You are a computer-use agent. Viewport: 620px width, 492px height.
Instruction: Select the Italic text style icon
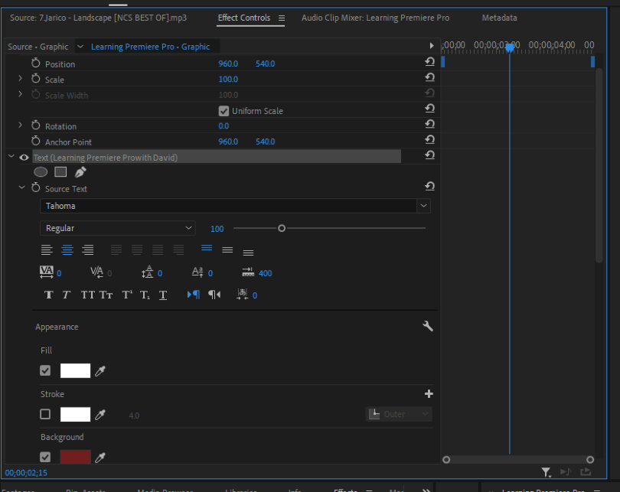click(67, 295)
